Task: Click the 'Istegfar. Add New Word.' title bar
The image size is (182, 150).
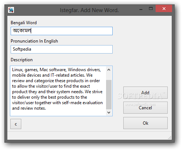Action: pos(89,10)
